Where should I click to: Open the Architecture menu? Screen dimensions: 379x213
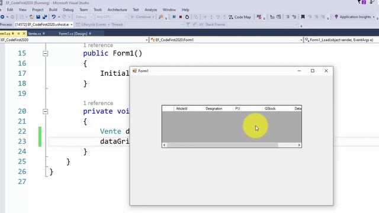click(x=117, y=9)
